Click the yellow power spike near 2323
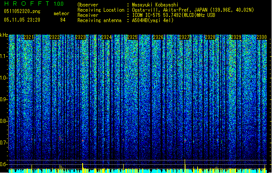This screenshot has width=272, height=173. click(83, 168)
